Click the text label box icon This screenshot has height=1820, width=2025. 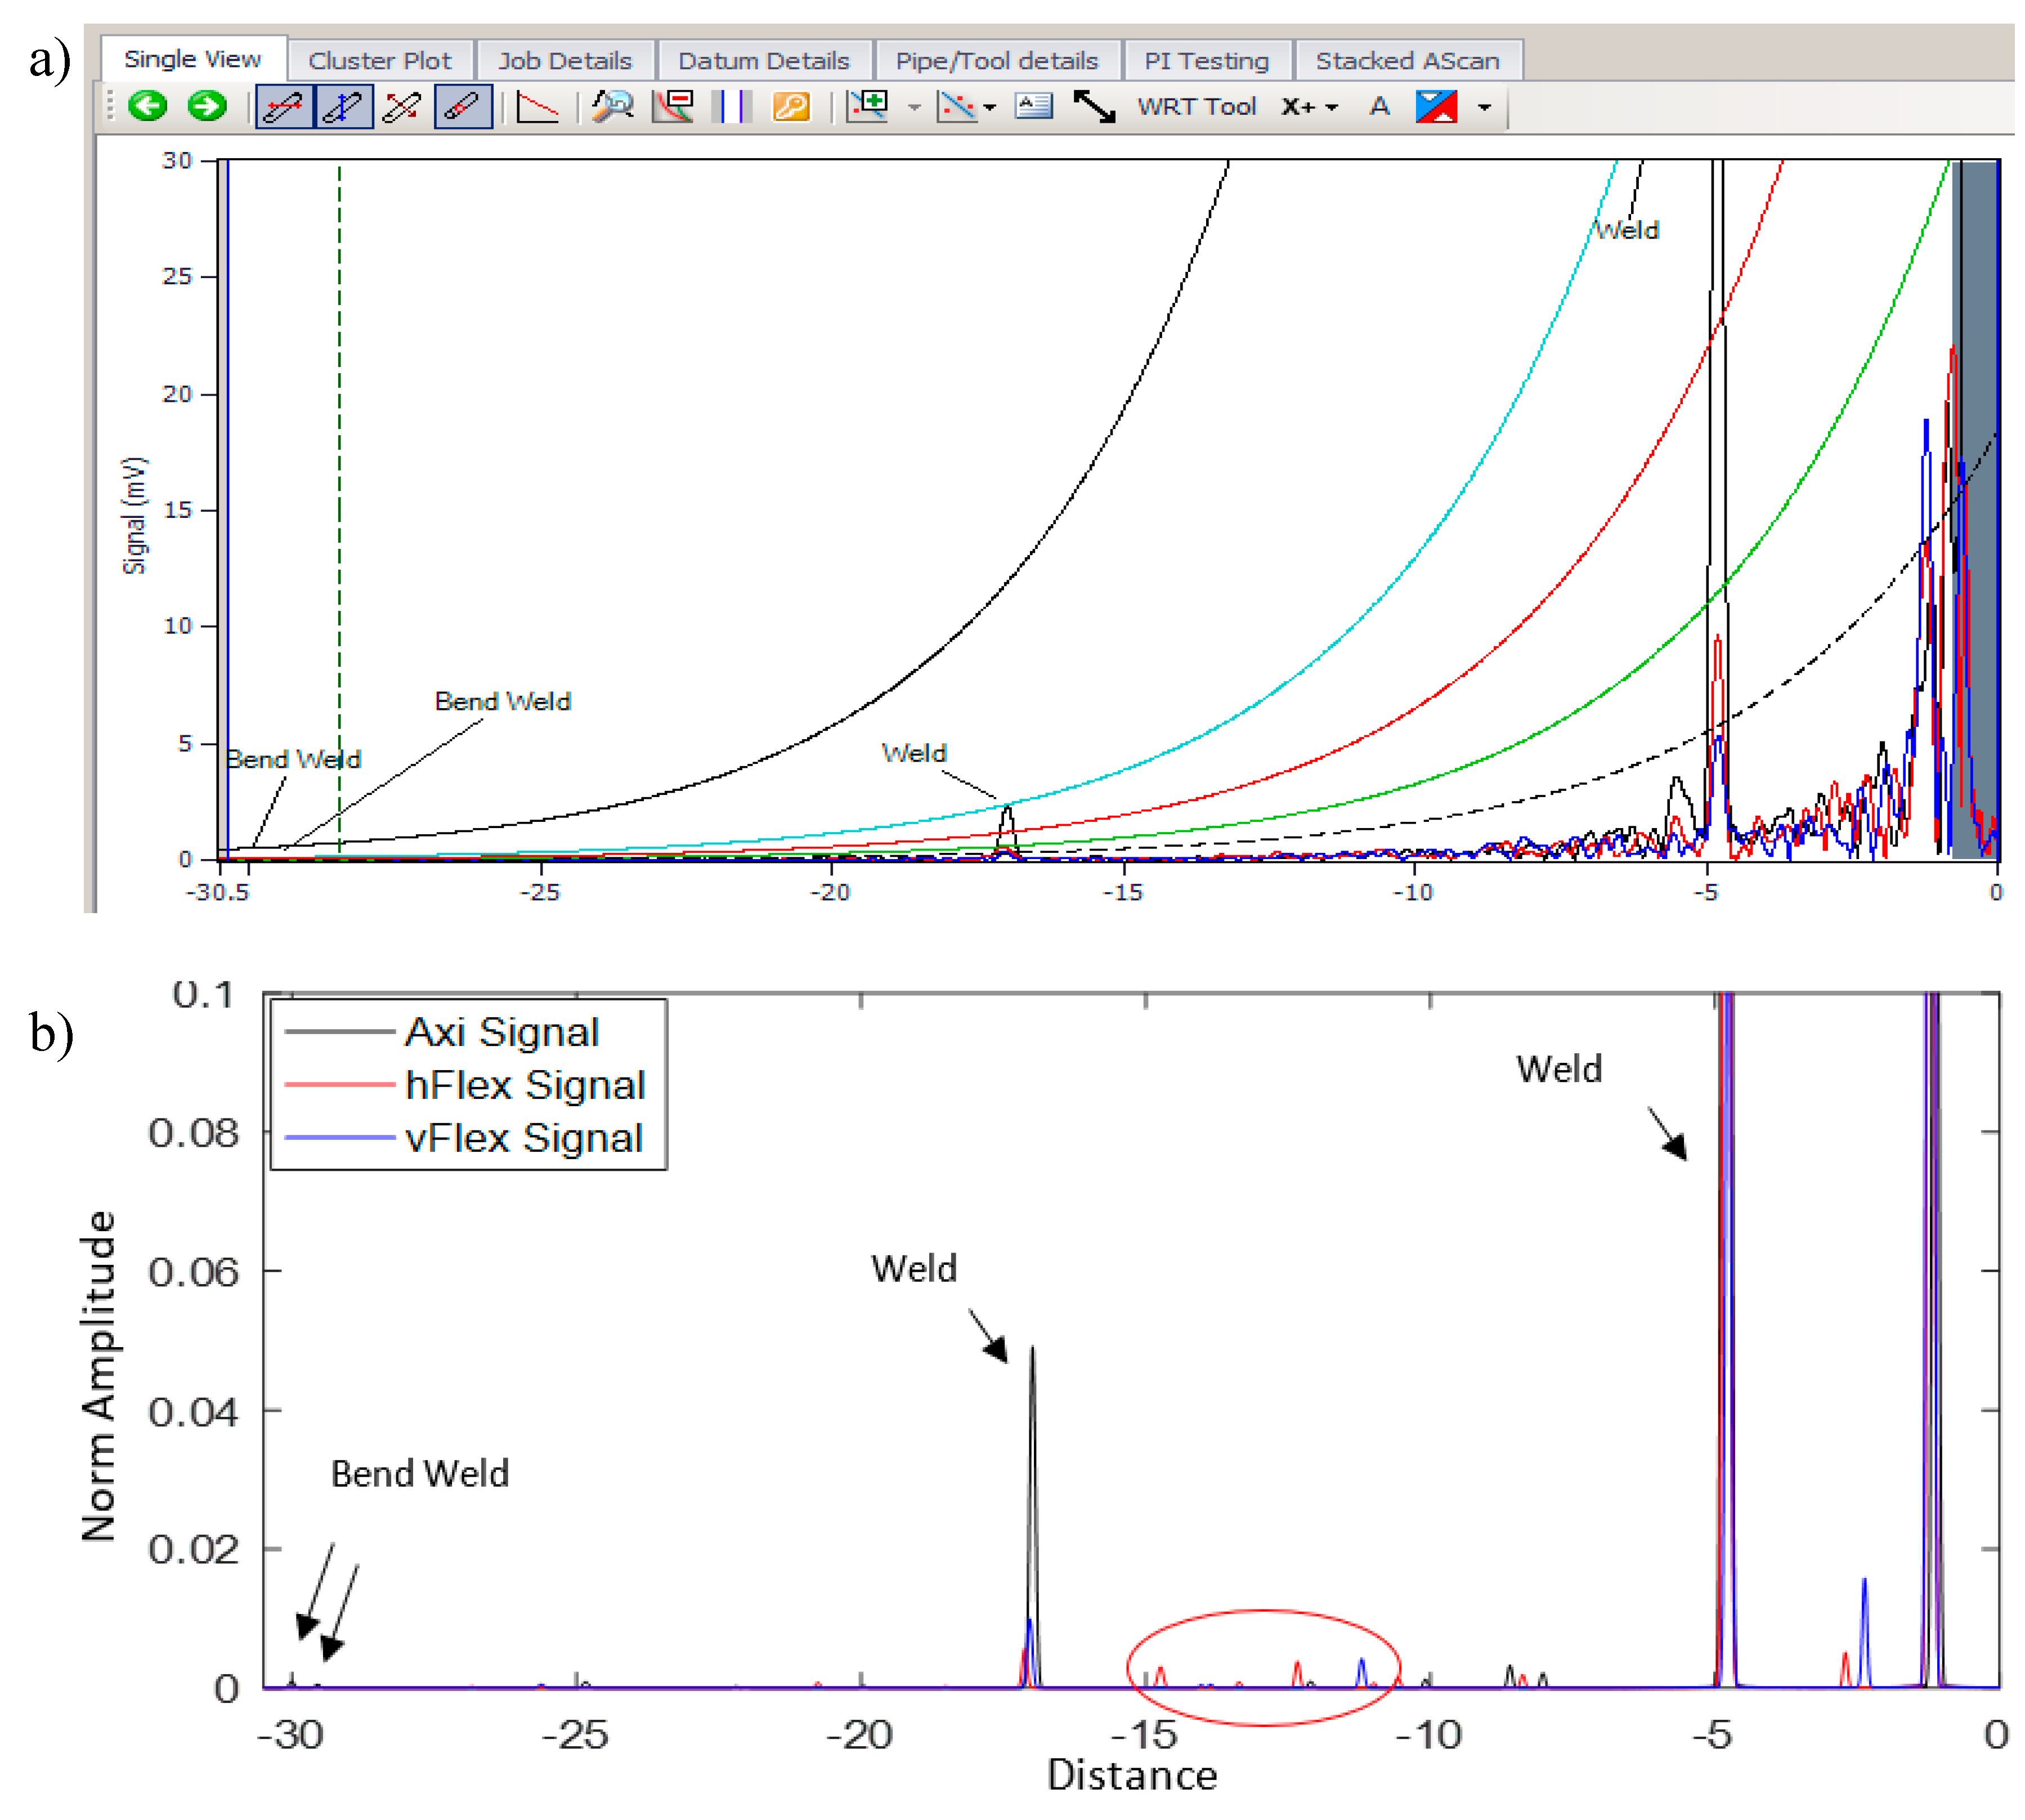click(x=1033, y=106)
